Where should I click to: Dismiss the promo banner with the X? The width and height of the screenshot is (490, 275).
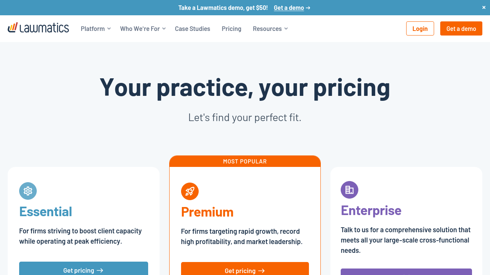(x=484, y=7)
